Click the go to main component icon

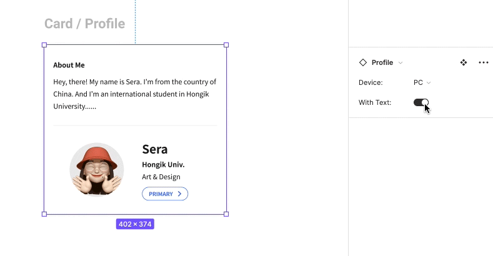coord(464,62)
